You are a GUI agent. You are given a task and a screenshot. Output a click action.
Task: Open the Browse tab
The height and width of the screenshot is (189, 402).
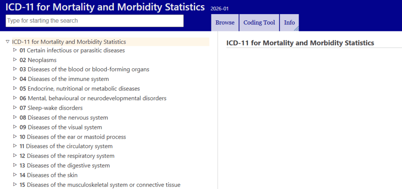pyautogui.click(x=225, y=22)
